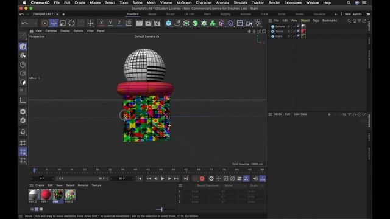Toggle the coordinate system icon

pyautogui.click(x=129, y=23)
